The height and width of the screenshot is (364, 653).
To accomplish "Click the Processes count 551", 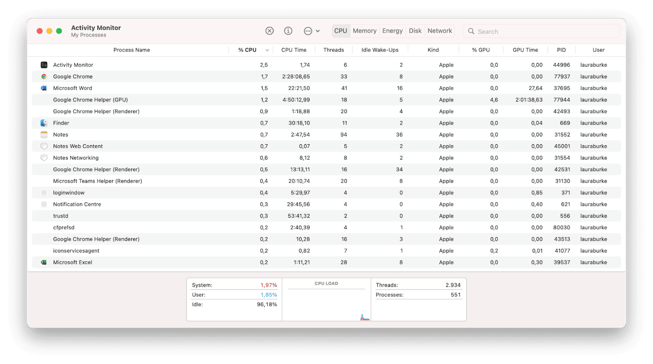I will (456, 295).
